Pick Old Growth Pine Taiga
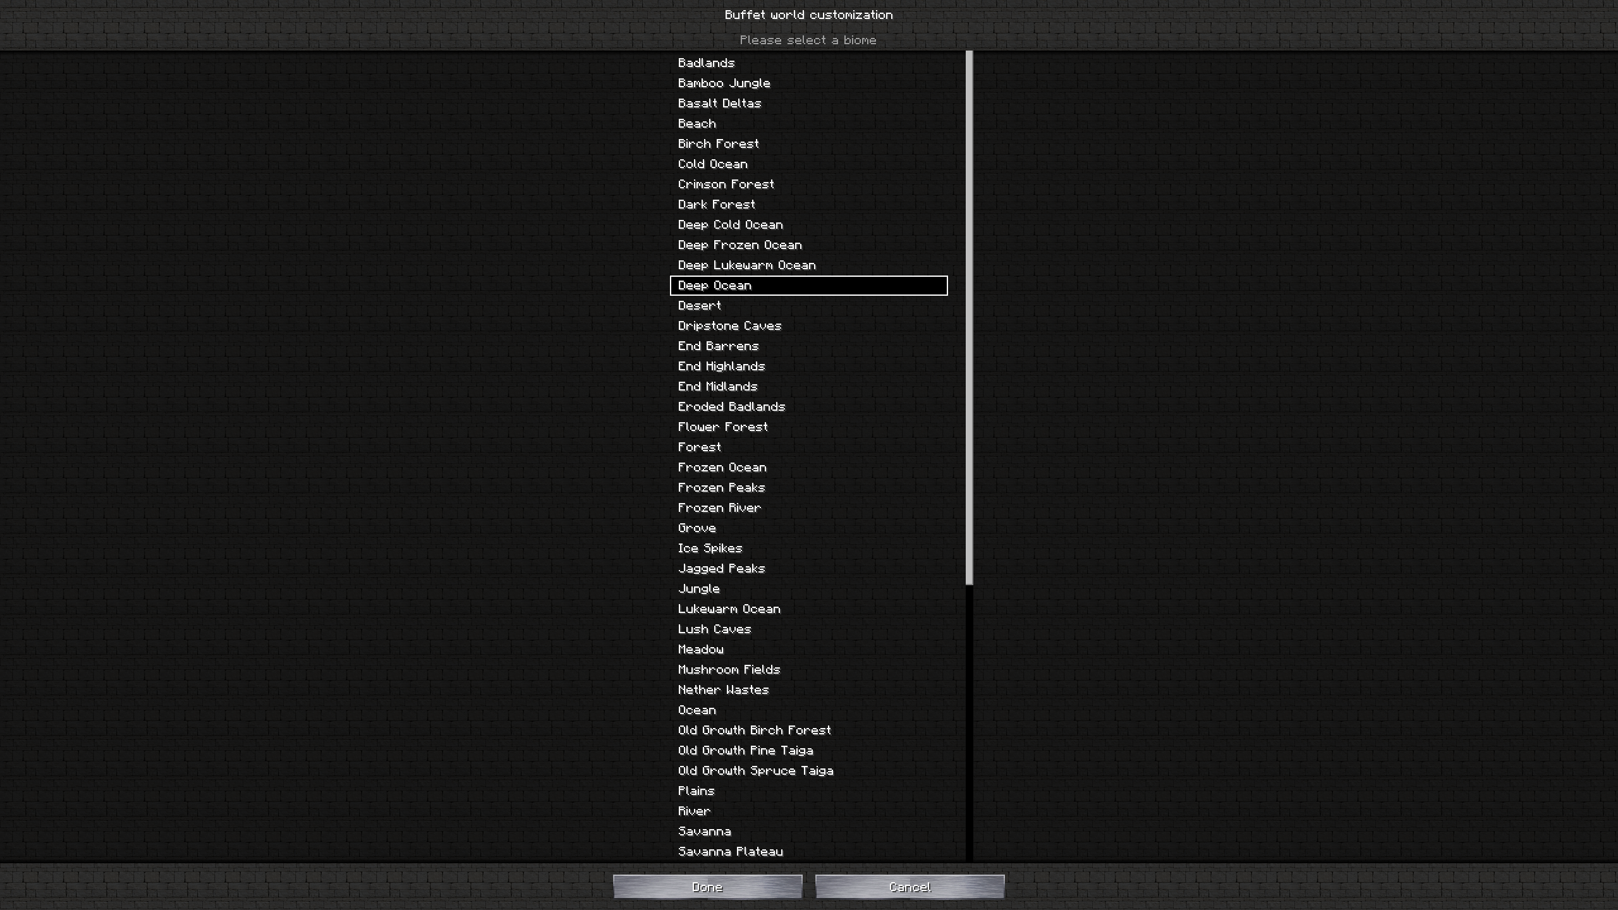 [x=808, y=751]
